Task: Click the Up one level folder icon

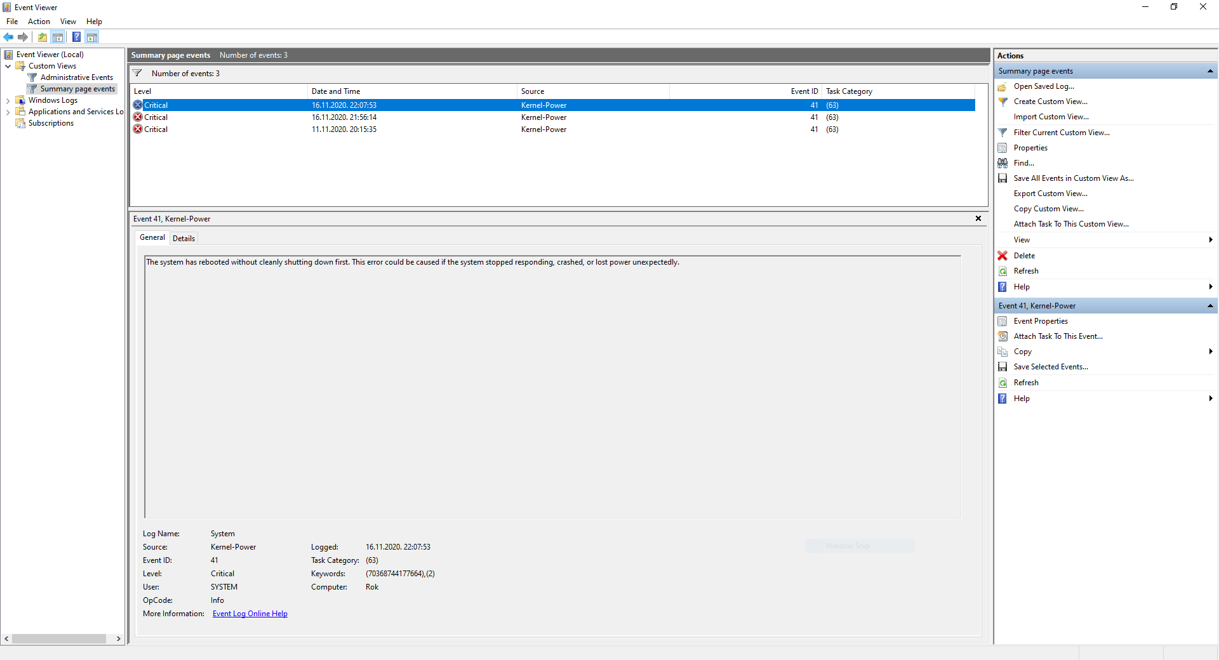Action: [x=43, y=37]
